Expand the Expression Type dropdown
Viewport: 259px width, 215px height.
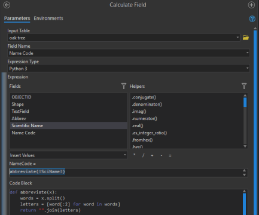(x=247, y=68)
